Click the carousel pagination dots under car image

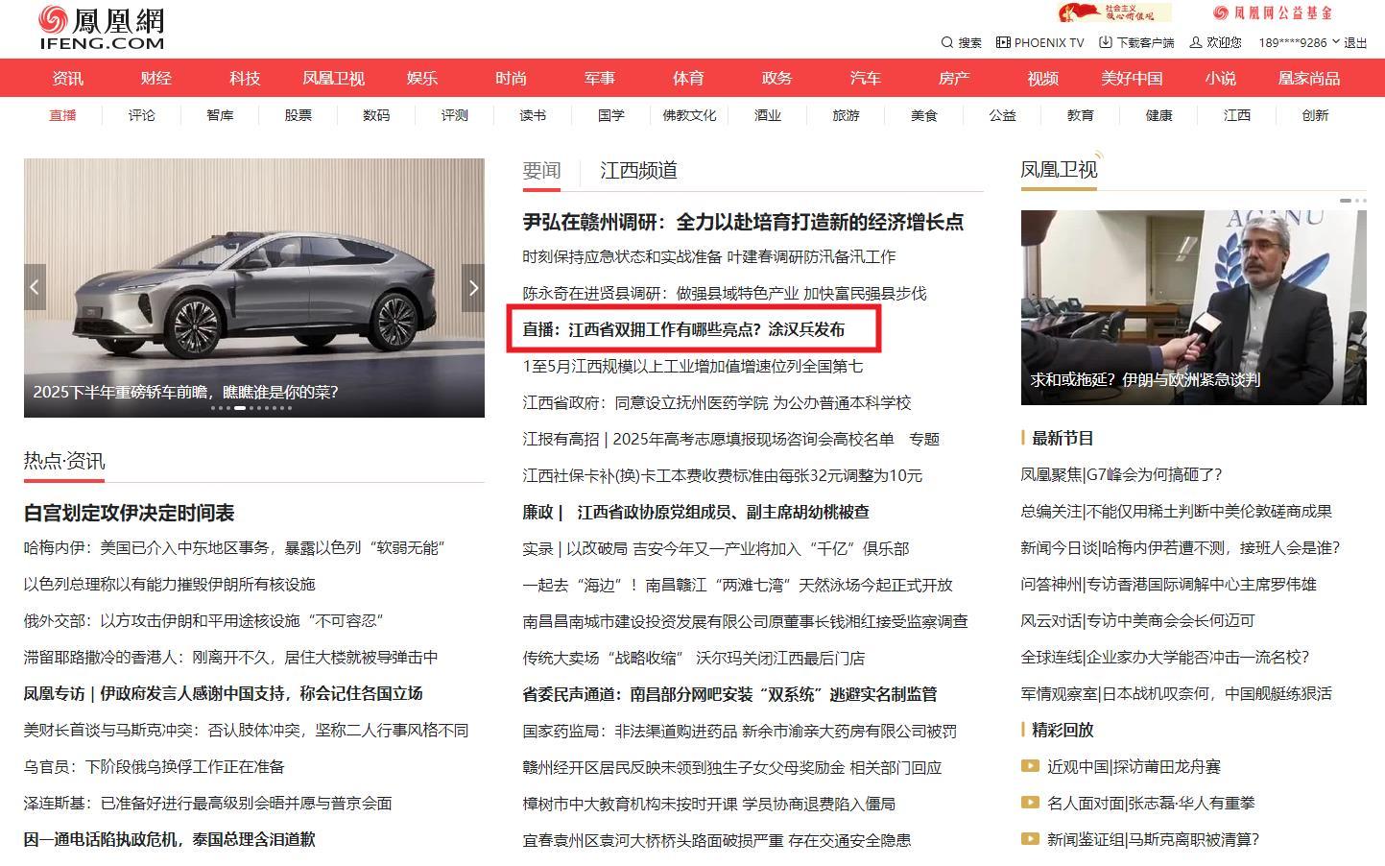pyautogui.click(x=251, y=408)
